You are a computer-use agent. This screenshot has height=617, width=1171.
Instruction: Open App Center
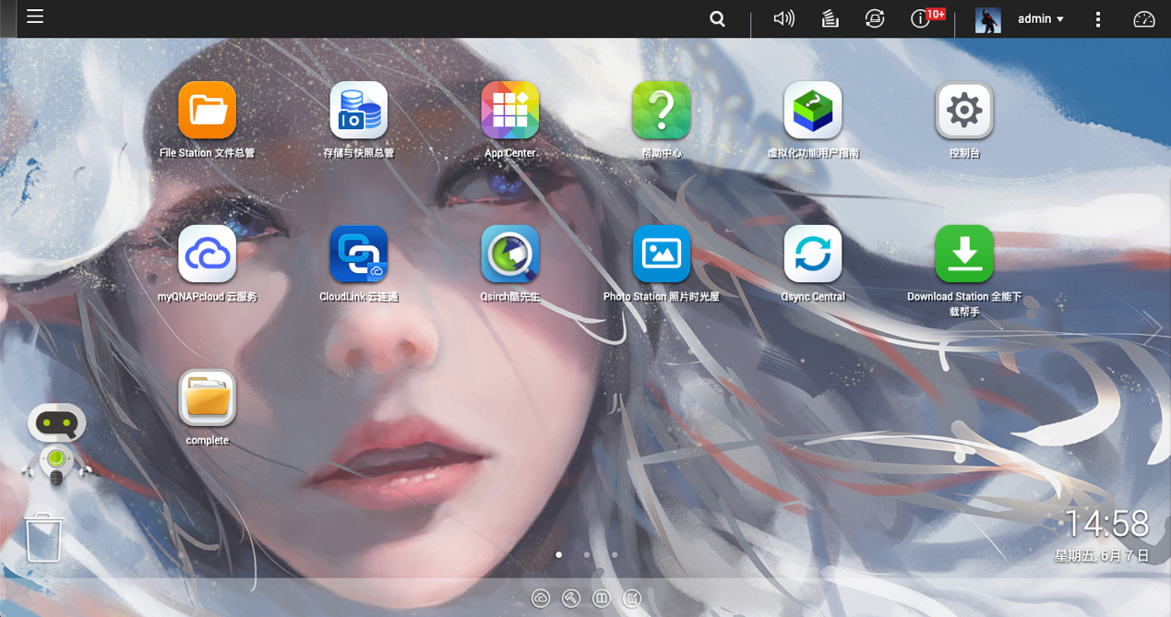[x=509, y=111]
